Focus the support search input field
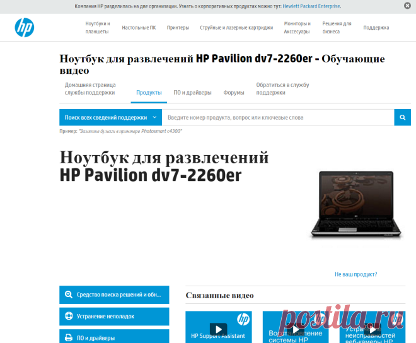This screenshot has height=343, width=416. [278, 117]
